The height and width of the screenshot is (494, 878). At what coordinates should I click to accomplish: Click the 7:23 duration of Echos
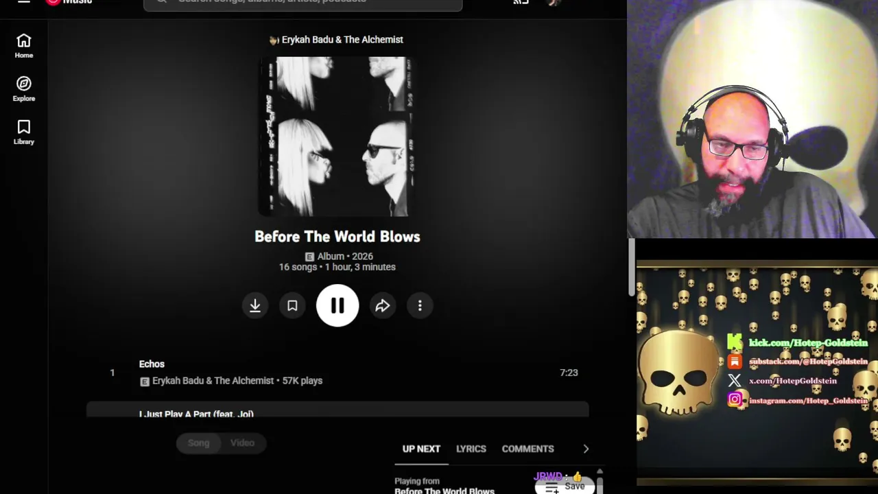[x=569, y=373]
